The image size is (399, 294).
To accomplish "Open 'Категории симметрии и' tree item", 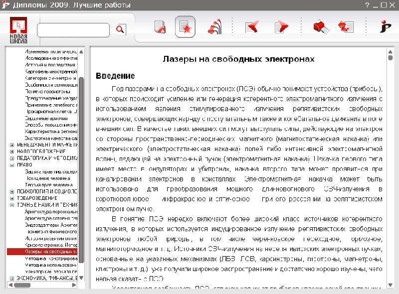I will (51, 78).
